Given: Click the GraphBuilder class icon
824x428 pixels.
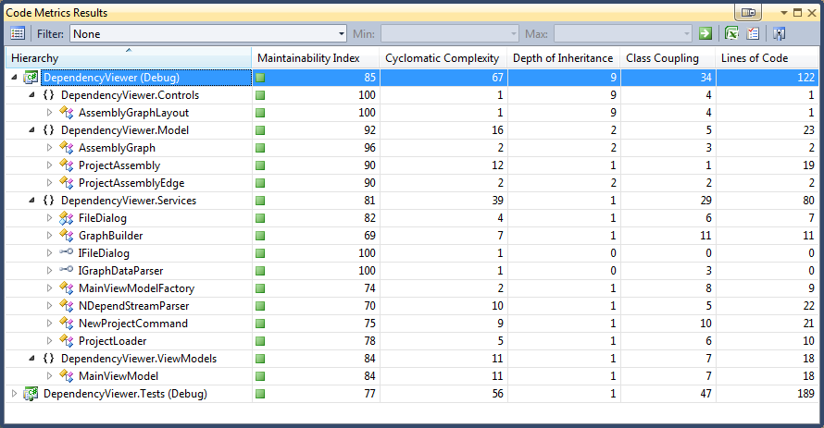Looking at the screenshot, I should 67,236.
